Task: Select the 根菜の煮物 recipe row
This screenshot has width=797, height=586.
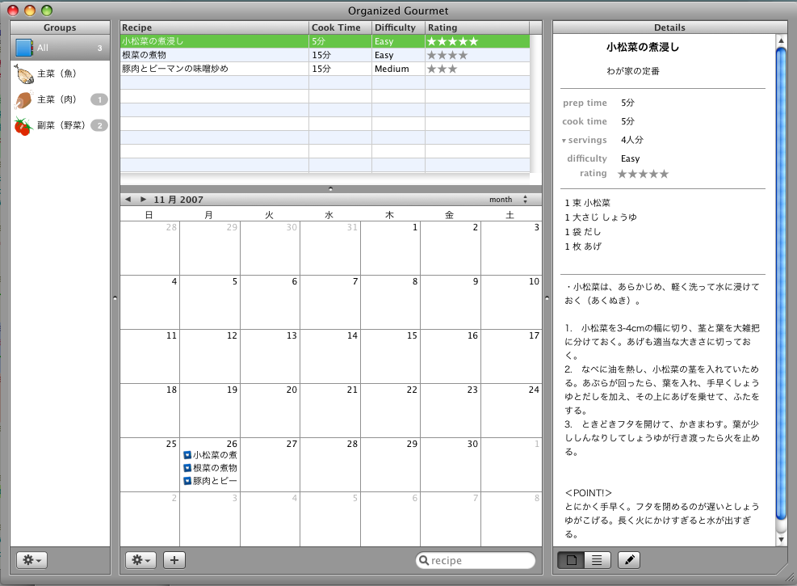Action: click(x=214, y=55)
